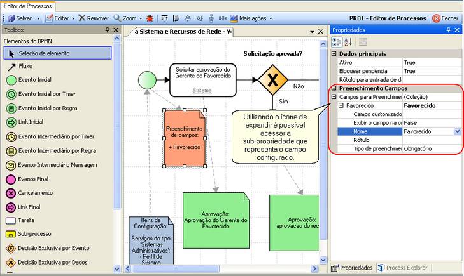464x276 pixels.
Task: Collapse the Favorecido property node
Action: click(x=341, y=105)
